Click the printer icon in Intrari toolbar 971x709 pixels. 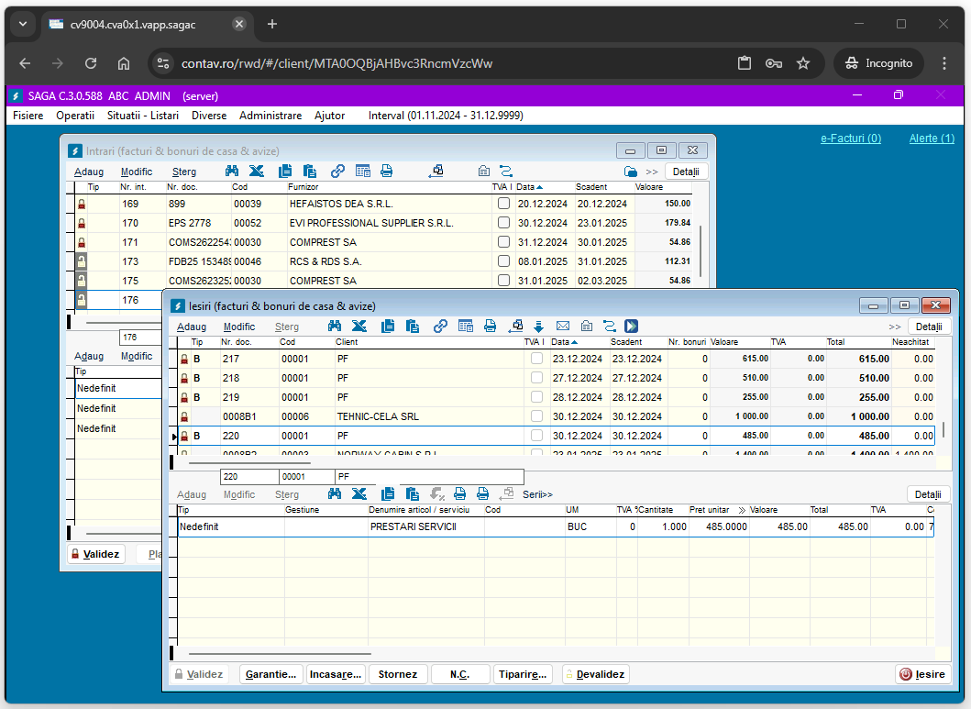tap(387, 171)
